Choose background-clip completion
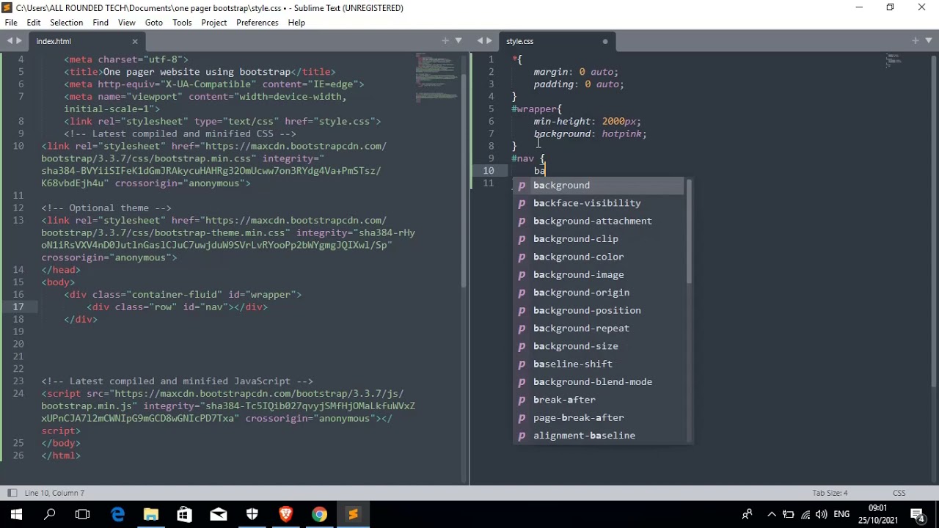939x528 pixels. (x=599, y=239)
